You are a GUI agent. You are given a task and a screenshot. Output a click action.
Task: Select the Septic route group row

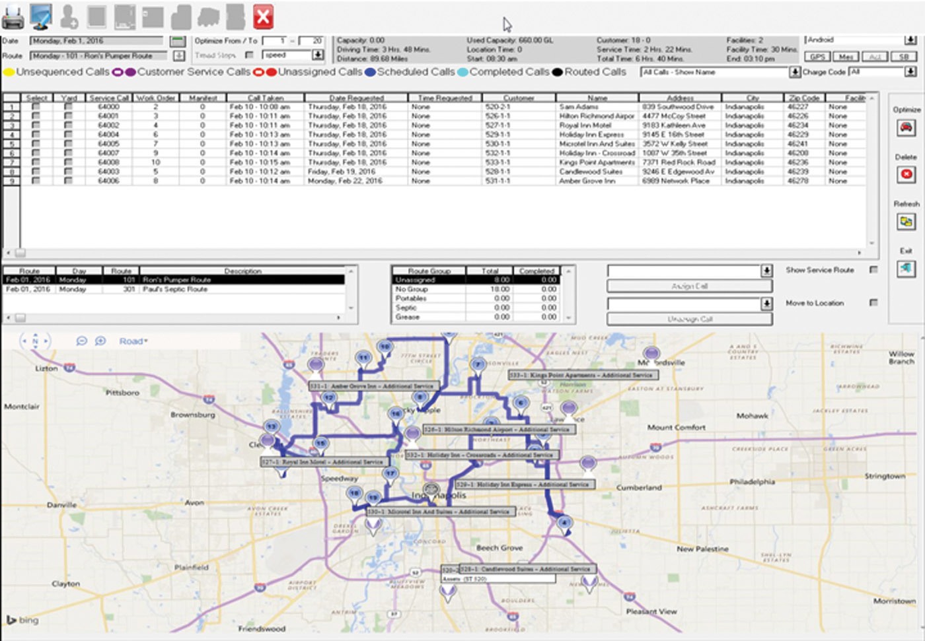pyautogui.click(x=476, y=308)
